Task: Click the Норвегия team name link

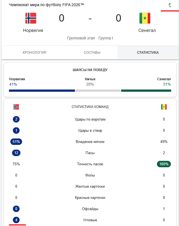Action: tap(33, 30)
